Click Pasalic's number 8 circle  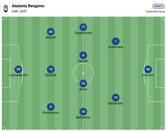click(x=83, y=55)
